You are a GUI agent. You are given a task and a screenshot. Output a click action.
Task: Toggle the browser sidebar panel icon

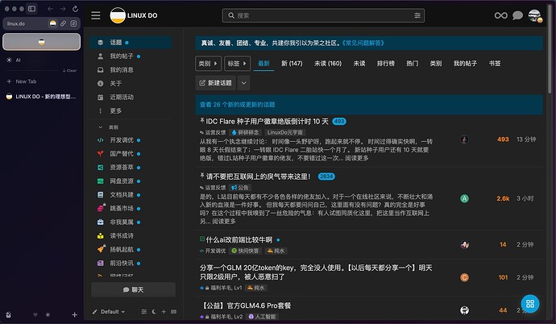point(31,9)
